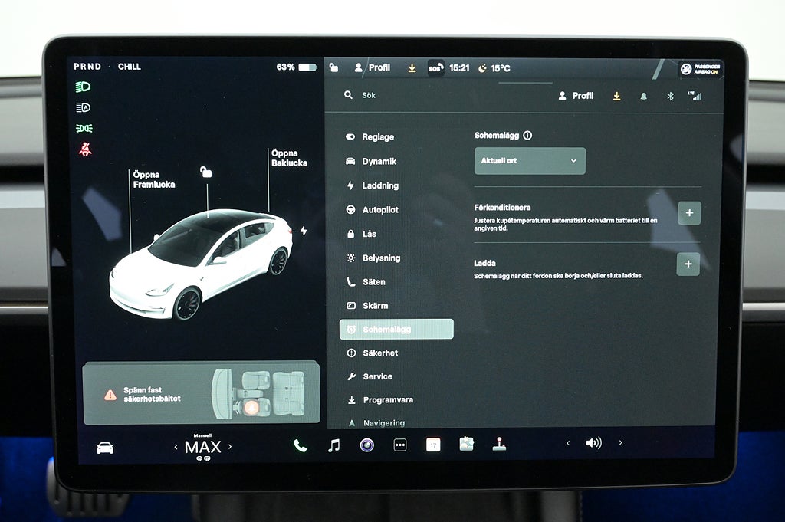Image resolution: width=785 pixels, height=522 pixels.
Task: Launch the camera app icon
Action: click(x=367, y=445)
